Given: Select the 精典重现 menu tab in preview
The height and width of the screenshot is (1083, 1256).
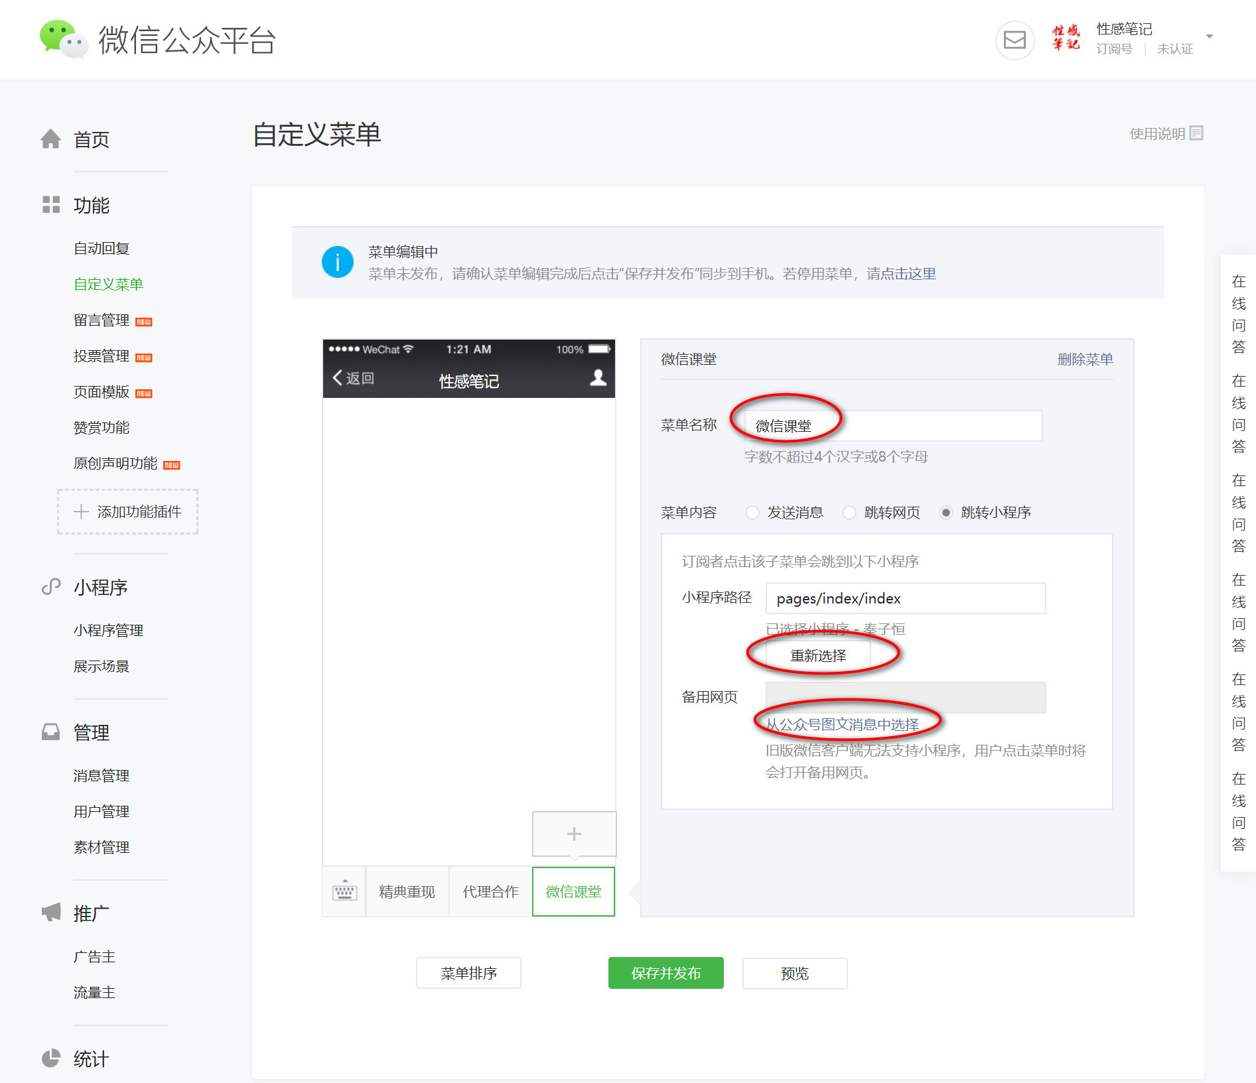Looking at the screenshot, I should pyautogui.click(x=407, y=891).
